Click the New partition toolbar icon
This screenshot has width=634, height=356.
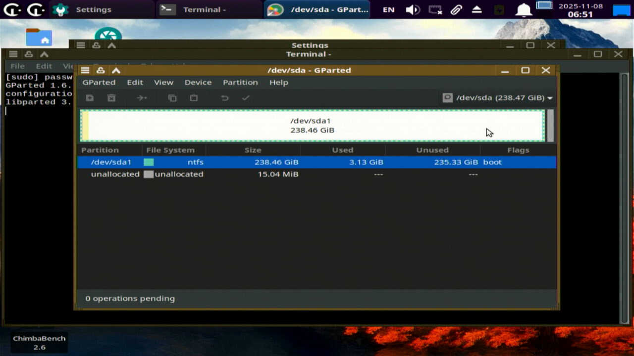point(90,98)
